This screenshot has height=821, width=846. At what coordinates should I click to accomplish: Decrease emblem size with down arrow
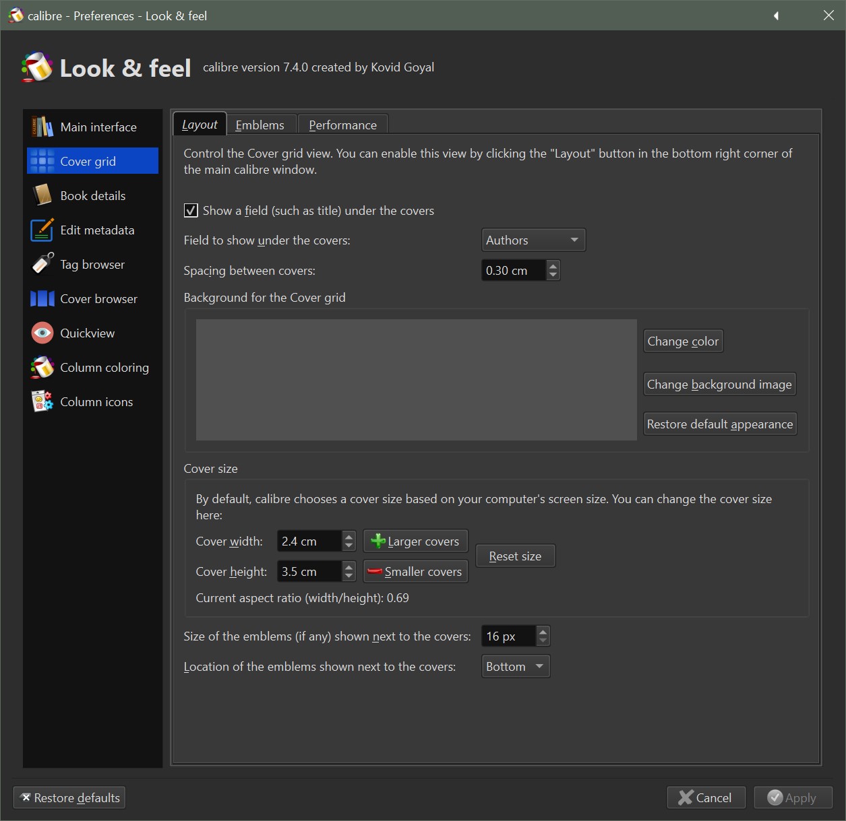tap(543, 641)
